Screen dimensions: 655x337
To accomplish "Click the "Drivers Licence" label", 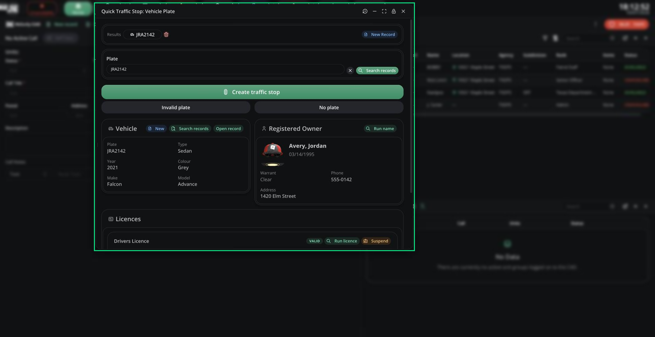I will [131, 241].
